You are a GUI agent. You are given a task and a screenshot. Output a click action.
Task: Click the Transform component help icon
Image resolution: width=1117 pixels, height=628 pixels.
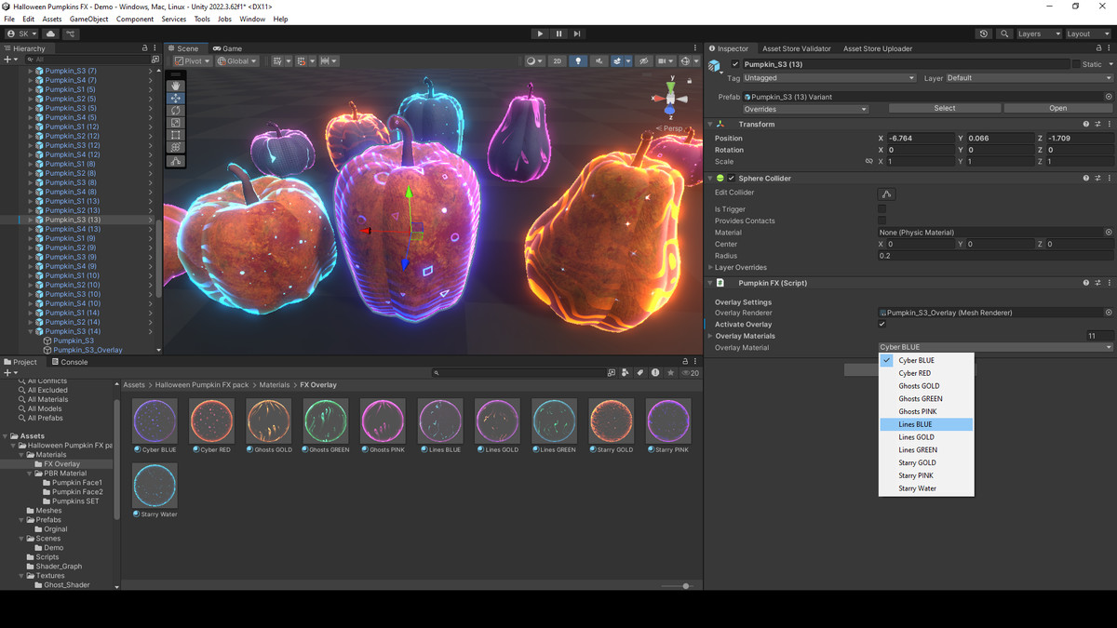tap(1085, 124)
